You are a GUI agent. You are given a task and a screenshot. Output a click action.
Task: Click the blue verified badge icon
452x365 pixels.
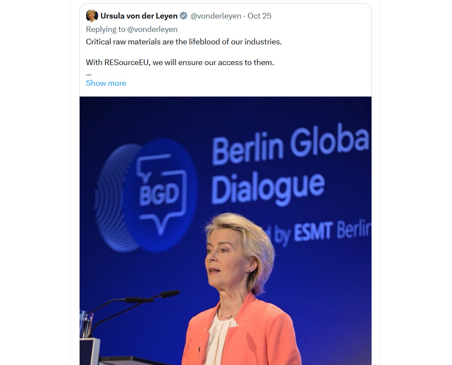184,16
